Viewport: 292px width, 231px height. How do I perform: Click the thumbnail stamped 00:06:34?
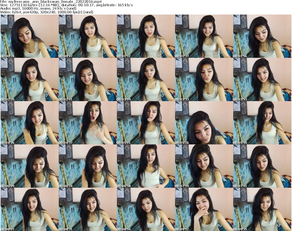tap(88, 166)
